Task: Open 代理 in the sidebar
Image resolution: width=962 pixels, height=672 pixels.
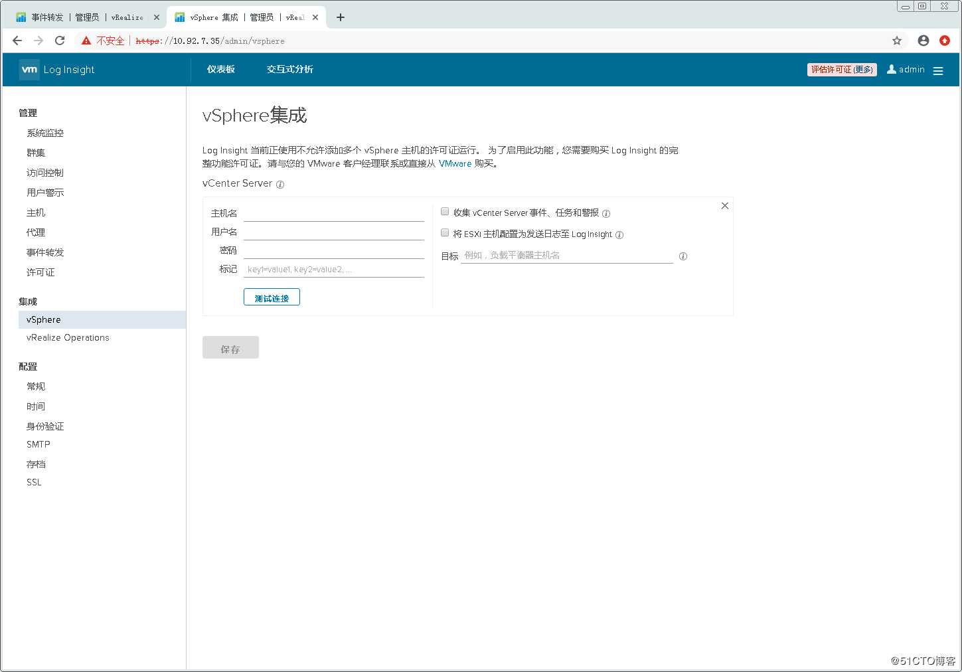Action: (x=36, y=232)
